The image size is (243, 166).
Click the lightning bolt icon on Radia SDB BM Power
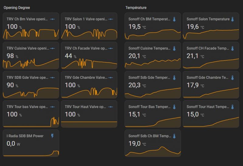click(53, 136)
